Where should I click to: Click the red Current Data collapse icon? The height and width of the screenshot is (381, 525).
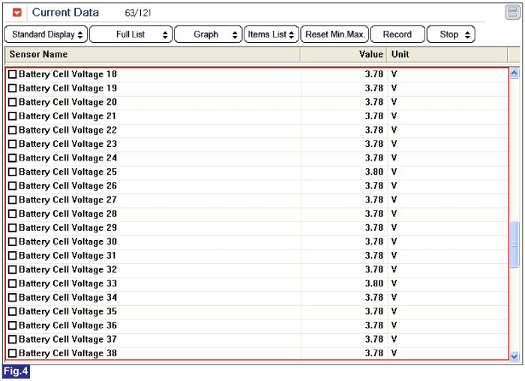click(17, 13)
